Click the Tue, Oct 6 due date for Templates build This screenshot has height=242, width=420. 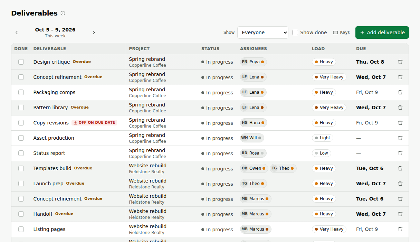coord(370,168)
